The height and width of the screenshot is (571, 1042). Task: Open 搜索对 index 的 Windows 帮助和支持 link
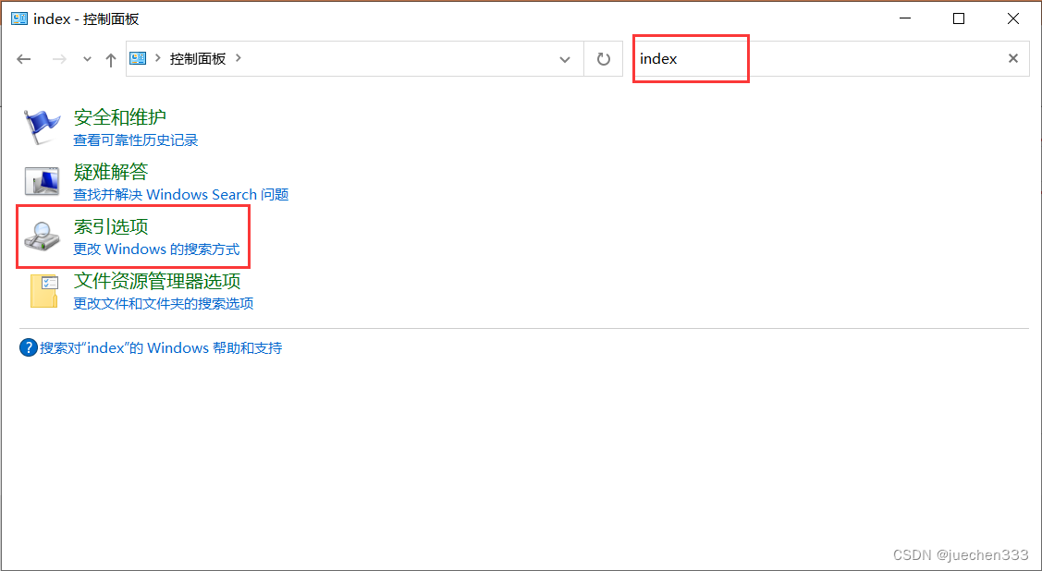pos(161,348)
